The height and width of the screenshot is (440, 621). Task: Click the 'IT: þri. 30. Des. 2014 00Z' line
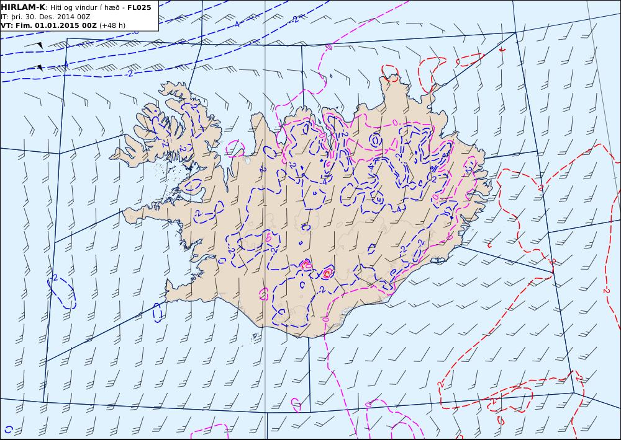45,17
